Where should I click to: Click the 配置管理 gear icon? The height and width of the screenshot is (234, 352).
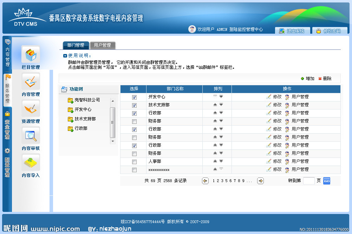7,151
